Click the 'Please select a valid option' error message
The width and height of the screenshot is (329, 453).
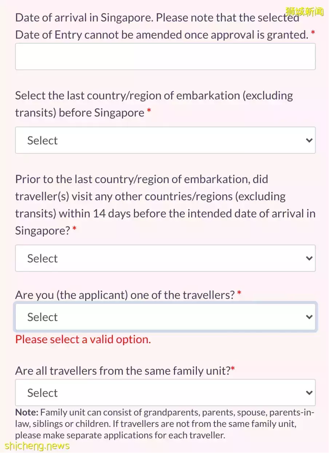coord(83,339)
